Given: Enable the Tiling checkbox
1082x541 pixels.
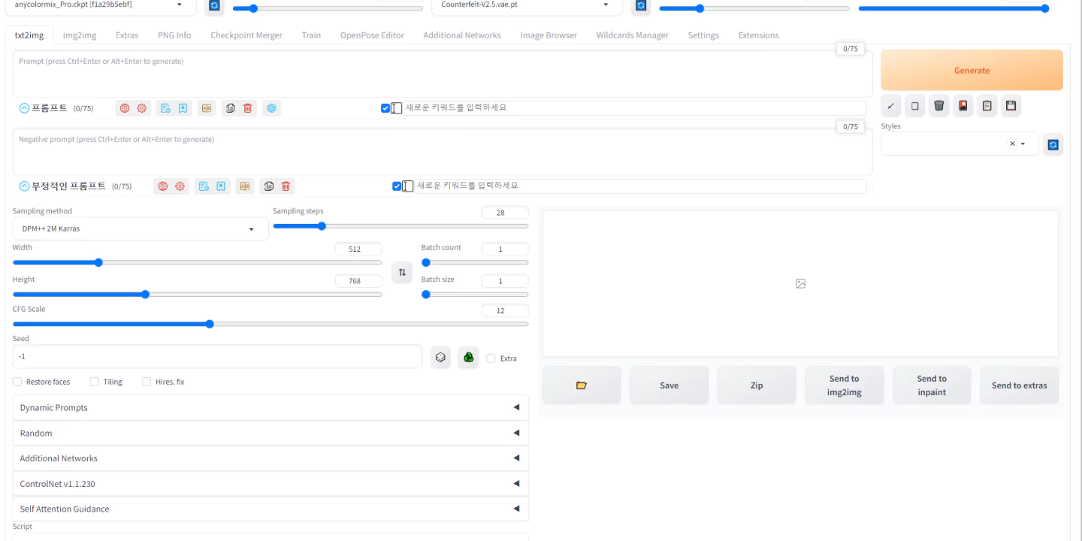Looking at the screenshot, I should coord(95,382).
